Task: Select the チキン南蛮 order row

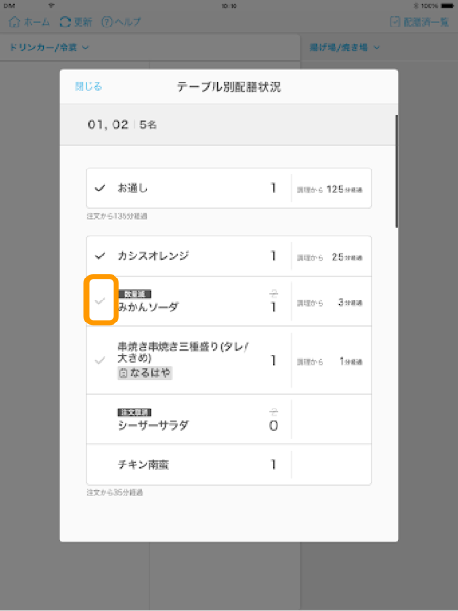Action: click(x=229, y=464)
